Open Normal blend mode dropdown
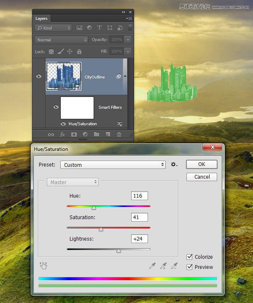Viewport: 253px width, 303px height. (x=61, y=40)
